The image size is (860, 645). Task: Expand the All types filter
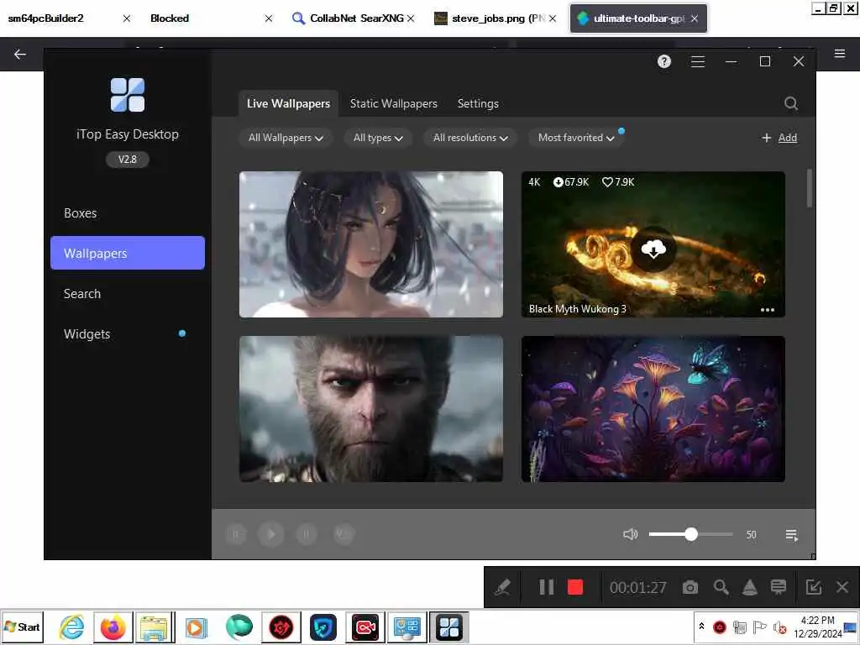(x=378, y=138)
